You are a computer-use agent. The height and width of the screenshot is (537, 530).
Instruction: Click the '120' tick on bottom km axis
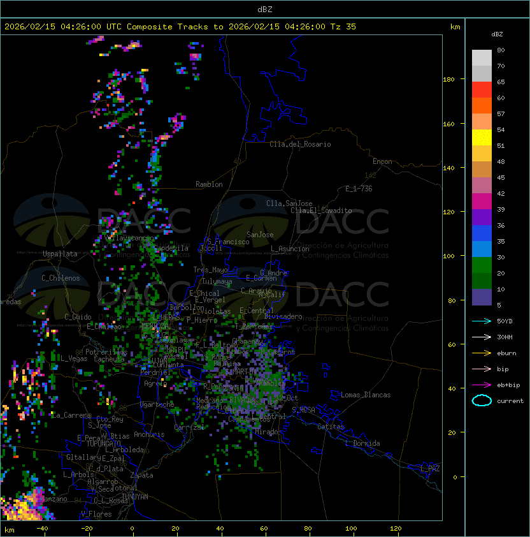tap(396, 529)
